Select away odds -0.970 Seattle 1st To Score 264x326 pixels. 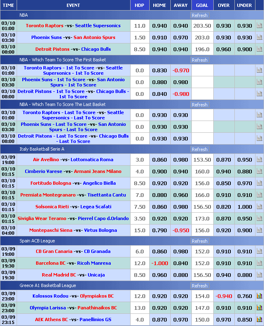[x=181, y=71]
